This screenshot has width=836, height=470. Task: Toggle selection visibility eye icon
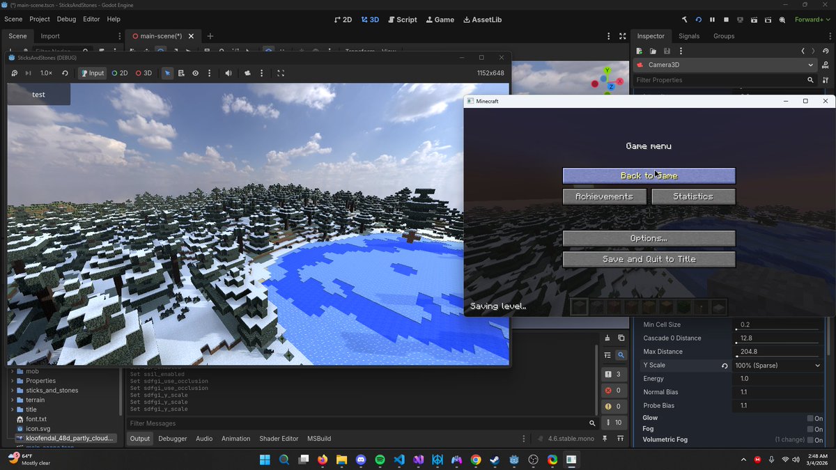click(x=195, y=73)
